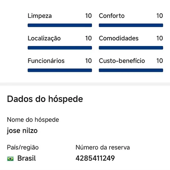The width and height of the screenshot is (170, 170).
Task: Click the Conforto rating bar
Action: click(131, 25)
